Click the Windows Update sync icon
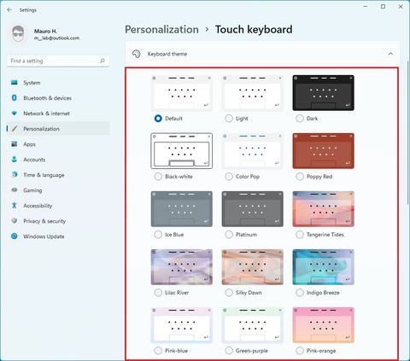Viewport: 410px width, 361px height. [15, 236]
